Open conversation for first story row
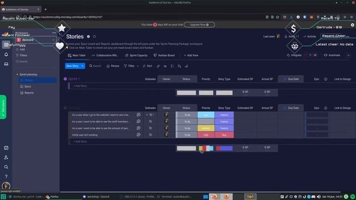The width and height of the screenshot is (356, 200). (x=139, y=115)
